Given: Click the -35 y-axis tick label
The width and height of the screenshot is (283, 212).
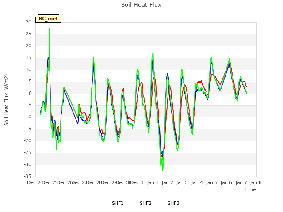Looking at the screenshot, I should (x=27, y=176).
